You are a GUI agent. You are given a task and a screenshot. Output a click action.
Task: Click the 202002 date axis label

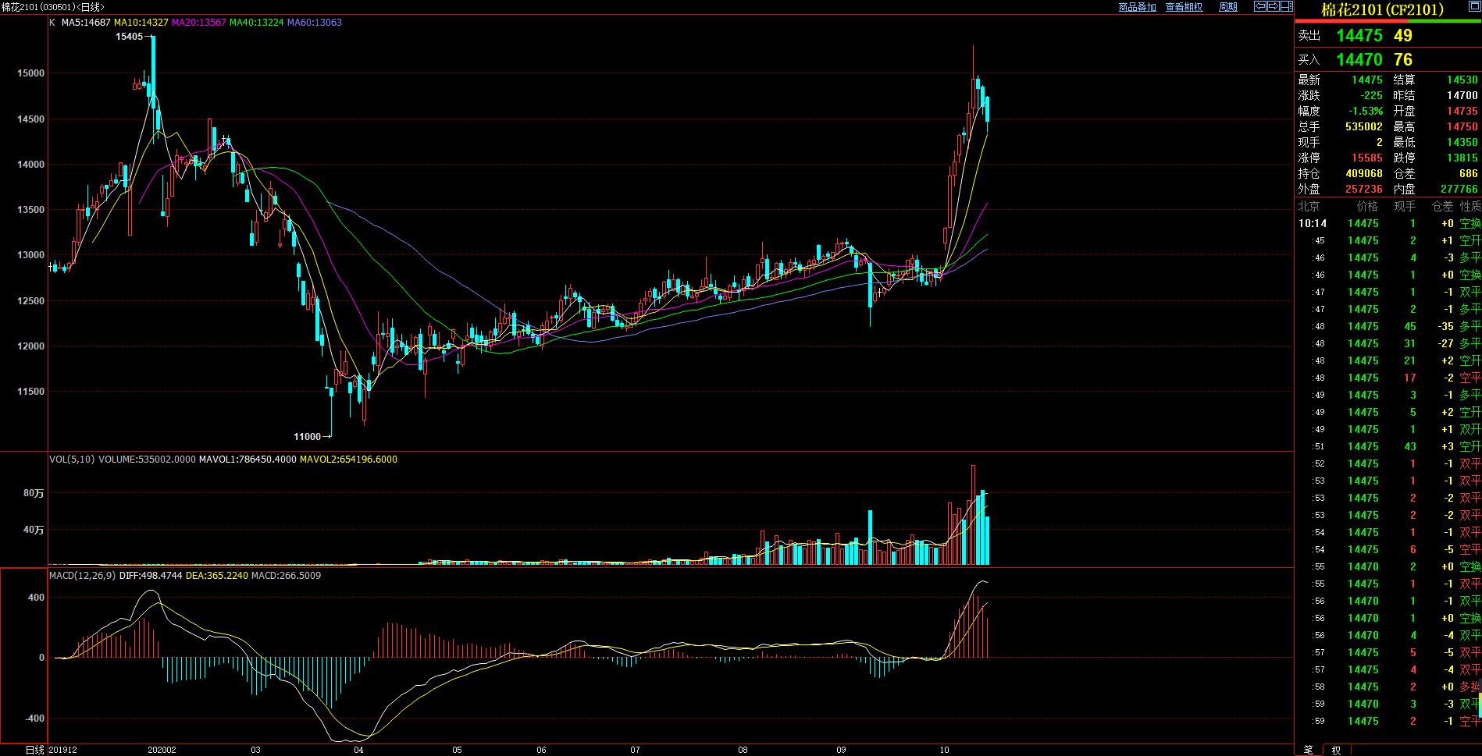click(x=162, y=750)
